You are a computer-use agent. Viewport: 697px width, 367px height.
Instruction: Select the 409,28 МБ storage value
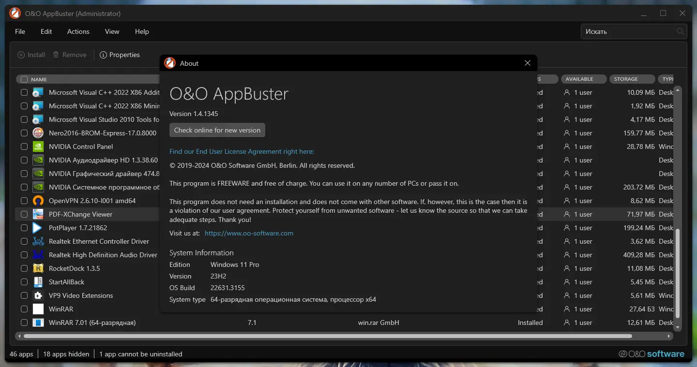[x=639, y=255]
